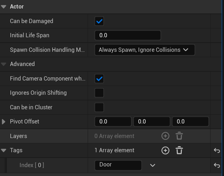
Task: Expand the Pivot Offset property
Action: pos(4,122)
